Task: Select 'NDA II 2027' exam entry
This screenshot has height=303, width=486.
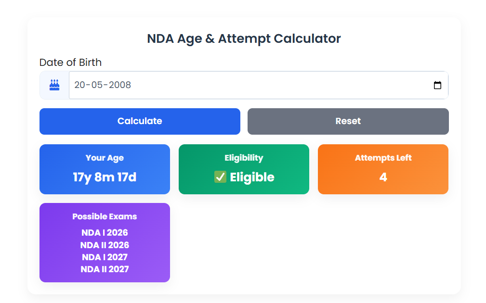Action: coord(105,269)
